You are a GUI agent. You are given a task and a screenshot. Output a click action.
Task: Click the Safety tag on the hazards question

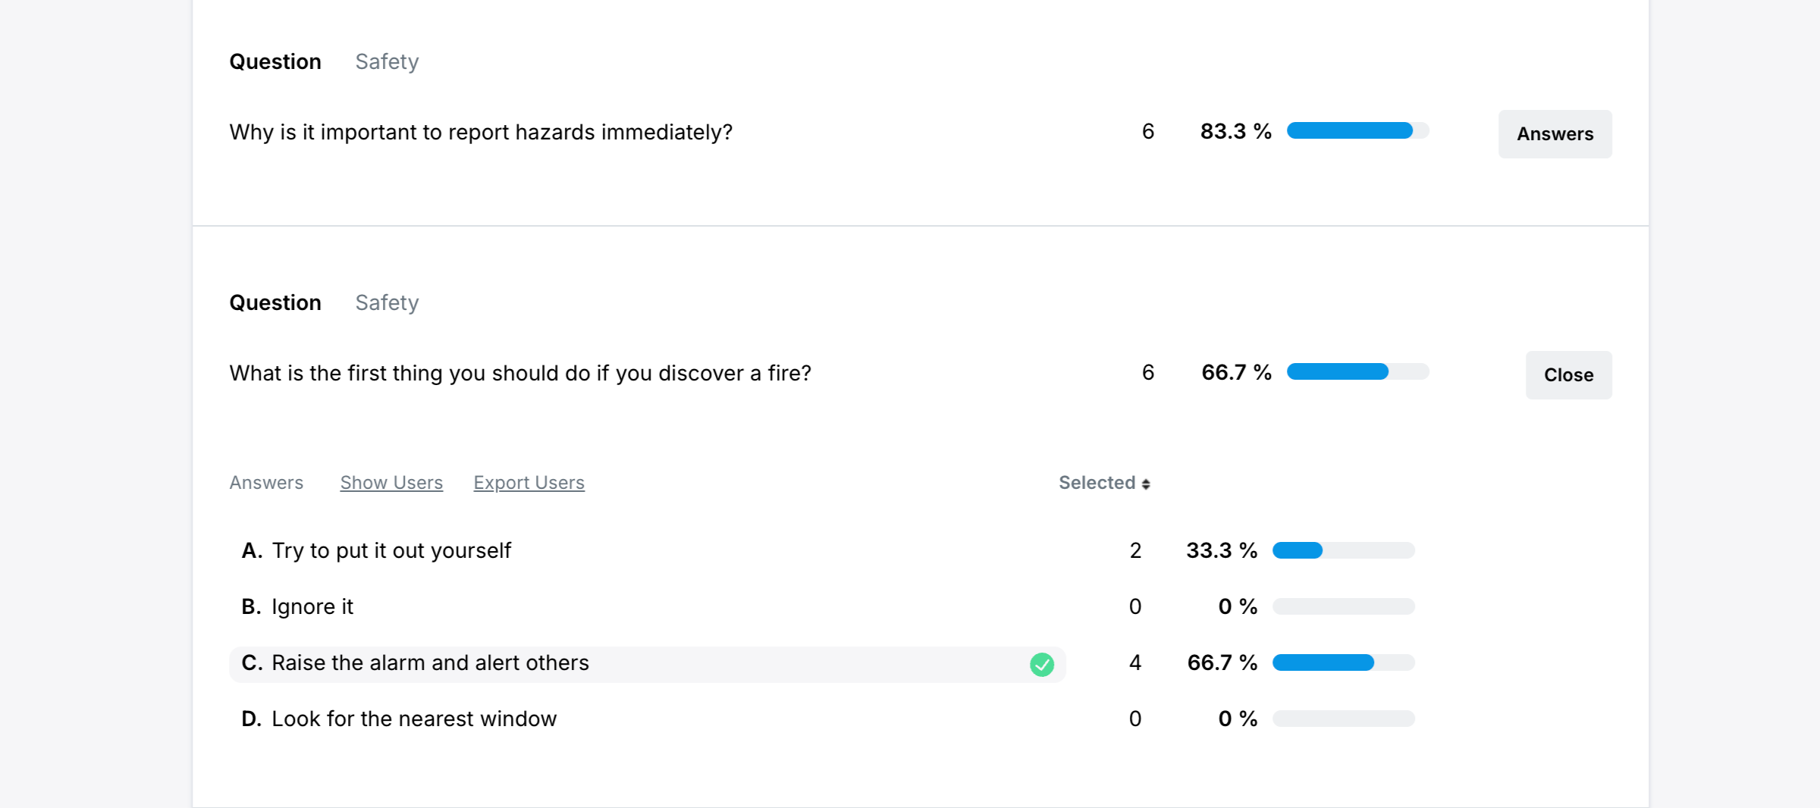[387, 61]
